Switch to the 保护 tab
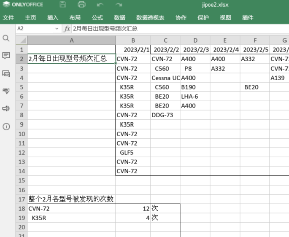 click(x=203, y=18)
